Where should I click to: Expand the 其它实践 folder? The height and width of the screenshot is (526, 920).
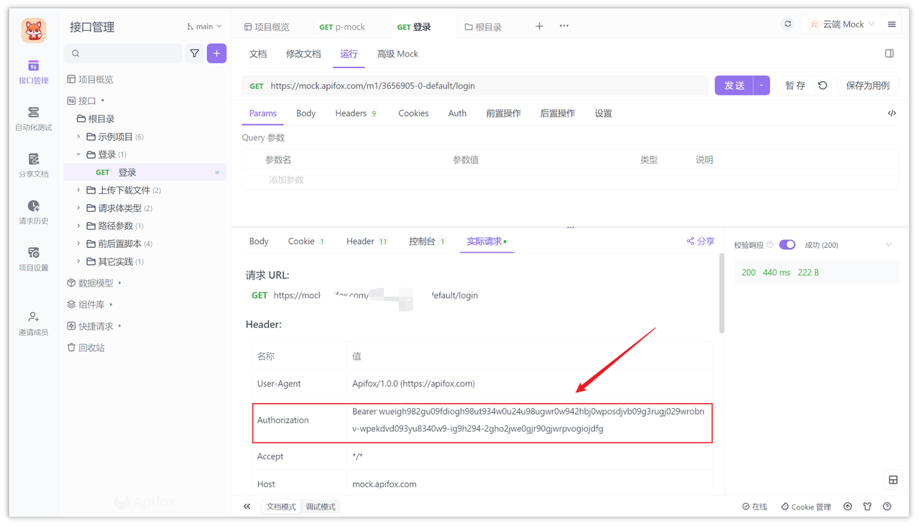pos(78,262)
